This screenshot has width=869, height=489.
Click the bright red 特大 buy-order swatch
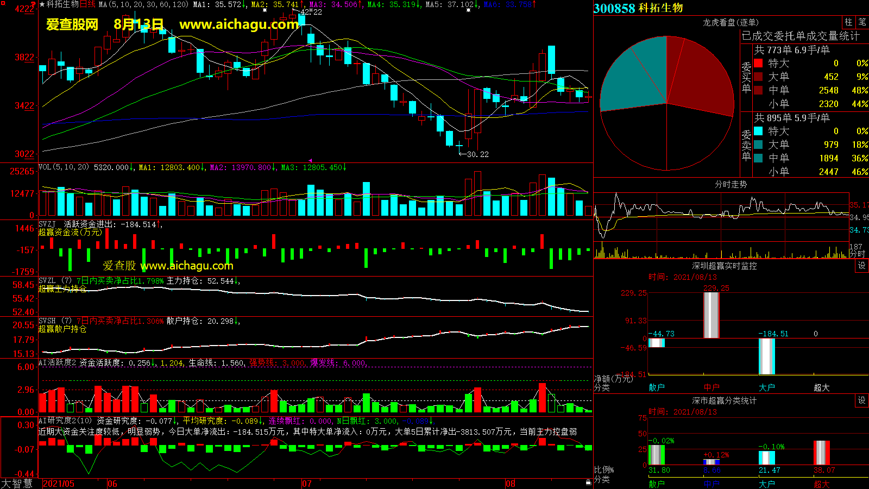point(758,63)
